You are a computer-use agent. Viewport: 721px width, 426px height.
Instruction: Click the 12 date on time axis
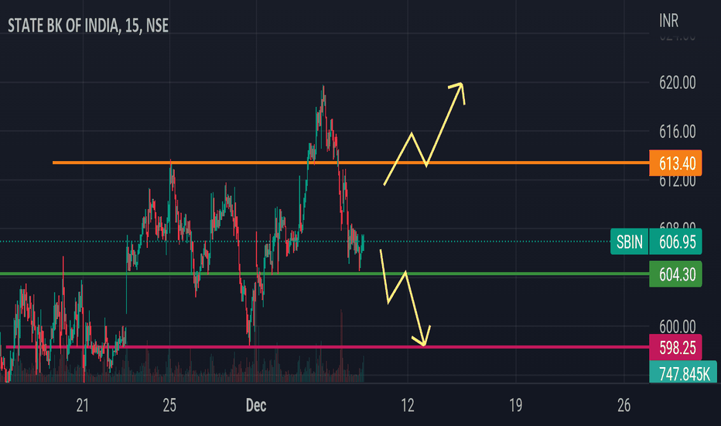[x=408, y=405]
